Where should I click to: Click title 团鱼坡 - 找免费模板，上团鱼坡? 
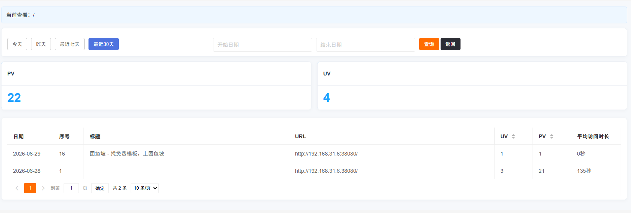click(x=127, y=154)
